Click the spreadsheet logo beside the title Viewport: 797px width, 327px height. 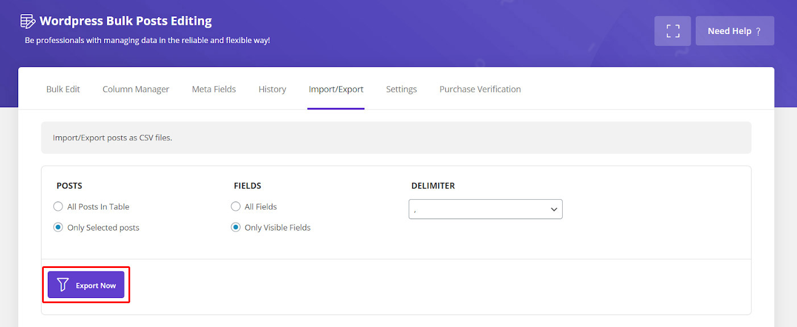tap(27, 22)
